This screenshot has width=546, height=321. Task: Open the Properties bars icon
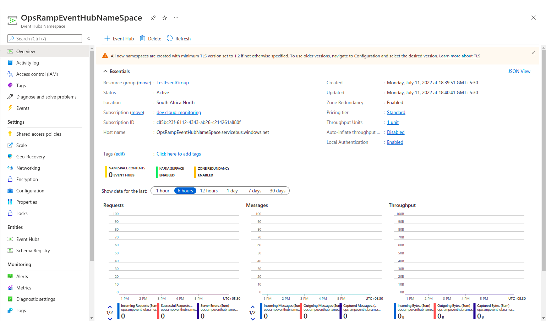click(10, 202)
